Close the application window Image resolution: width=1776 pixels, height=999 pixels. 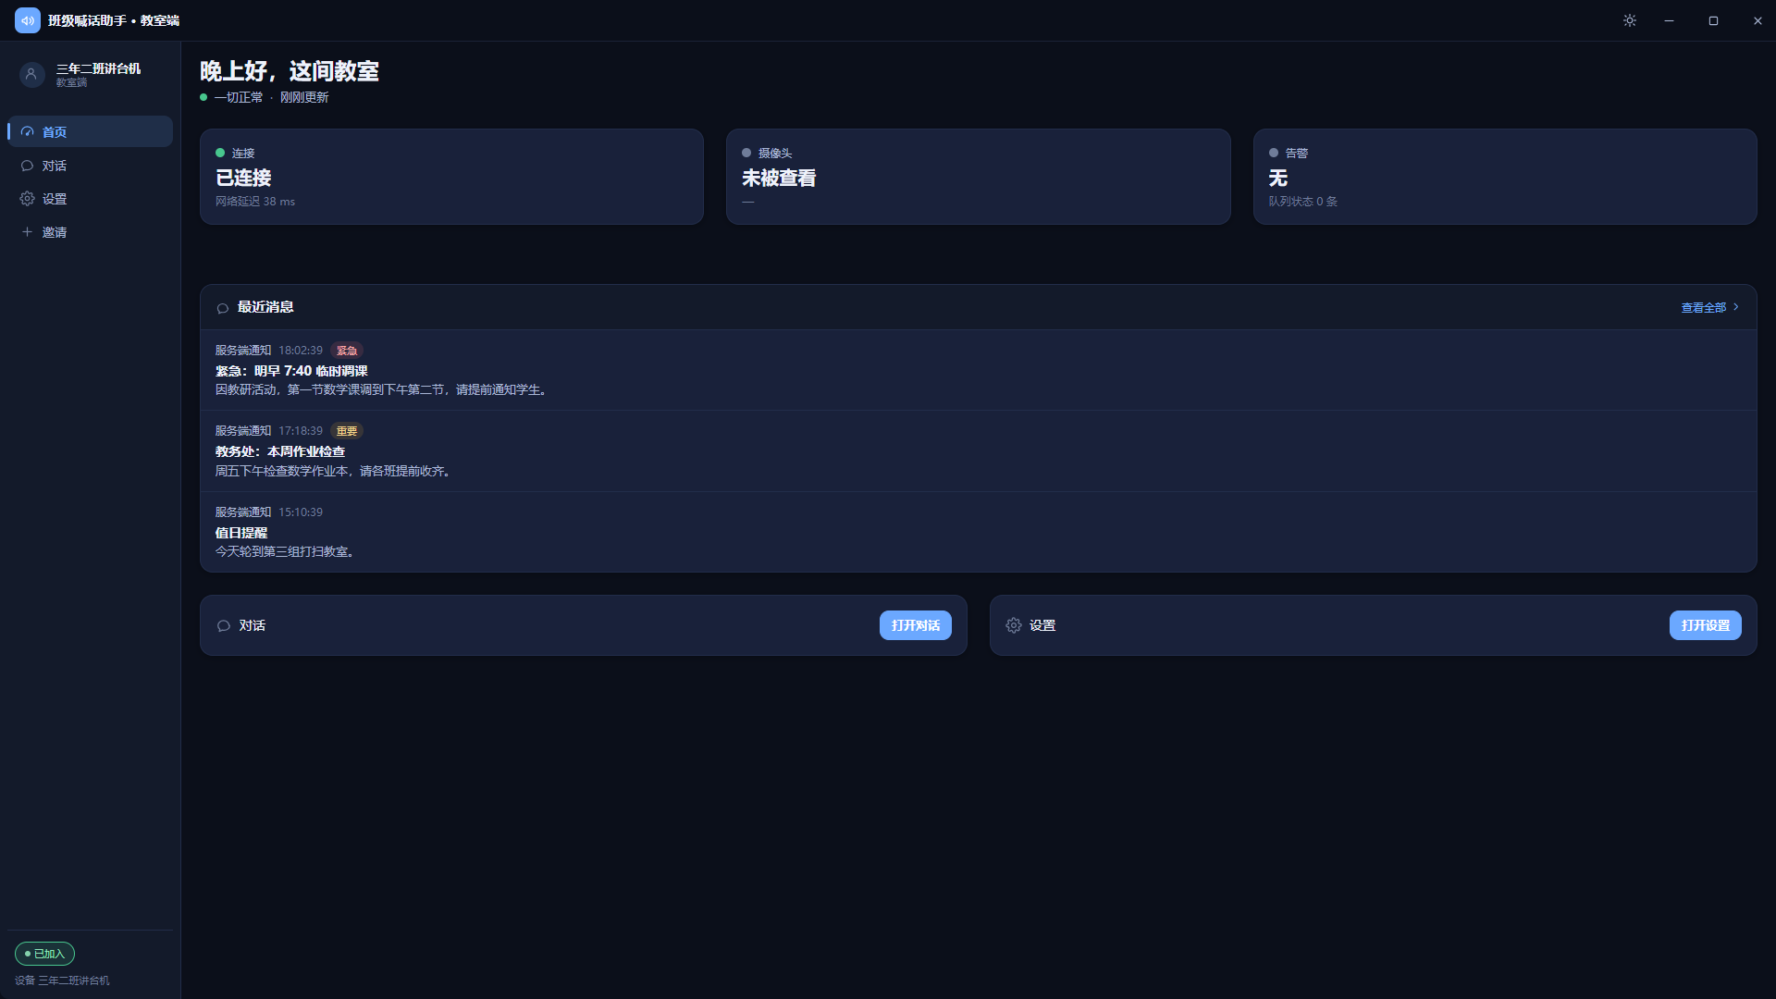click(x=1757, y=20)
